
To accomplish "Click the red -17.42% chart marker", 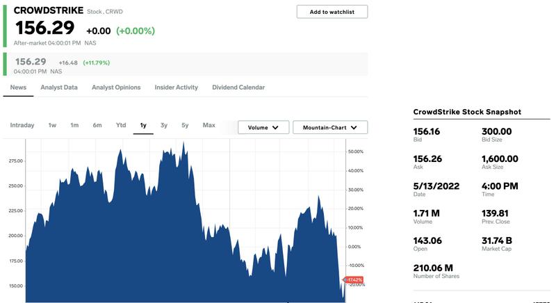I will click(354, 280).
